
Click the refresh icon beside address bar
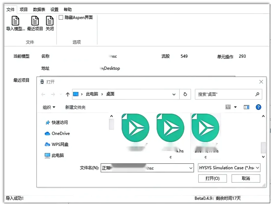click(x=185, y=94)
